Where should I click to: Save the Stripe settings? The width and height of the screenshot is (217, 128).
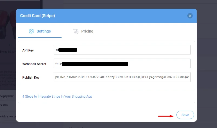(x=185, y=115)
